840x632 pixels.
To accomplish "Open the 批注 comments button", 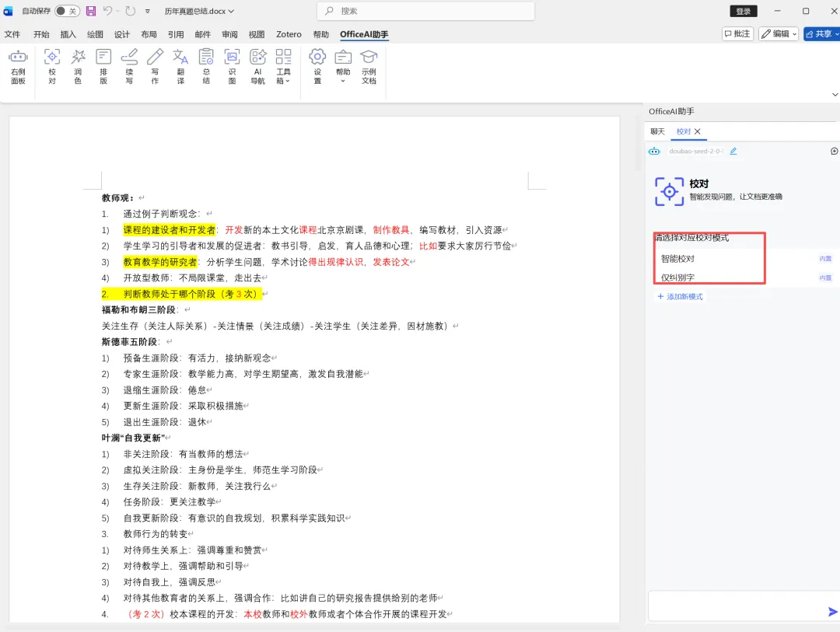I will coord(737,33).
